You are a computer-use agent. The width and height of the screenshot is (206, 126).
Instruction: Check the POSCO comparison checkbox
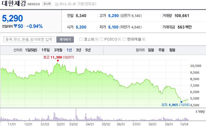pyautogui.click(x=102, y=39)
